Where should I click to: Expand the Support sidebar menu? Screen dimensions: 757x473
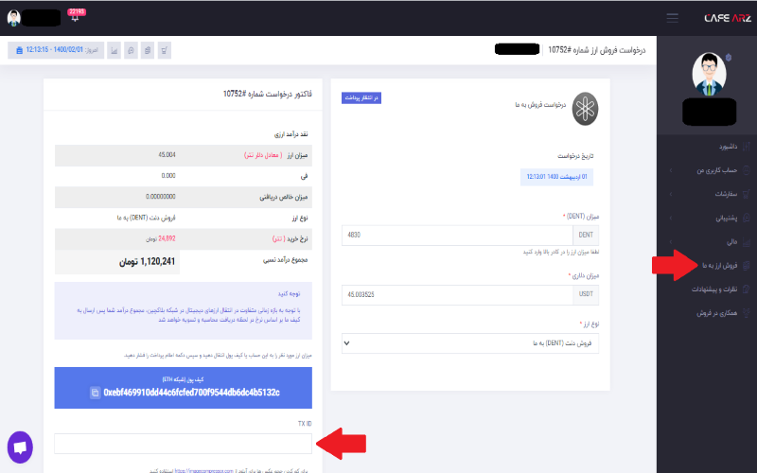click(x=710, y=219)
